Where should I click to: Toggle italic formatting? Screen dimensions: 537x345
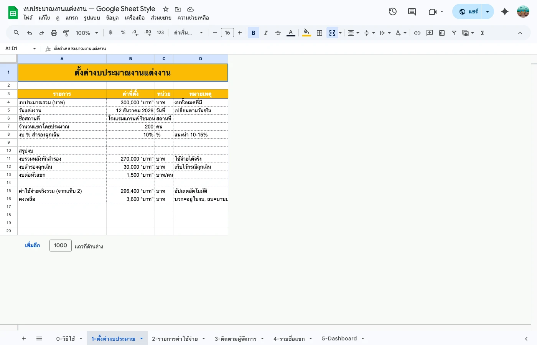[x=265, y=33]
